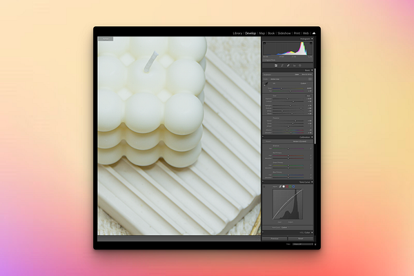The image size is (414, 276).
Task: Click the Tint slider in Basic panel
Action: tap(288, 91)
